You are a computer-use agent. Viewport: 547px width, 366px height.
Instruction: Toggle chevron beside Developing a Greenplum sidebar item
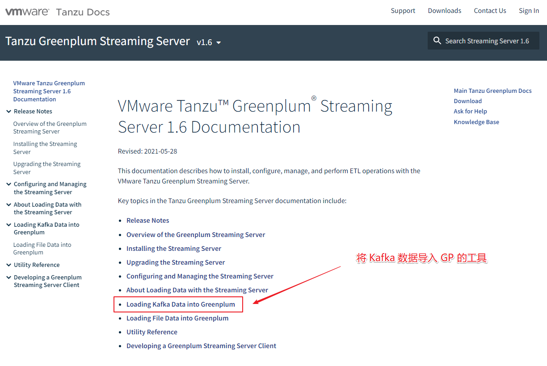click(x=8, y=277)
